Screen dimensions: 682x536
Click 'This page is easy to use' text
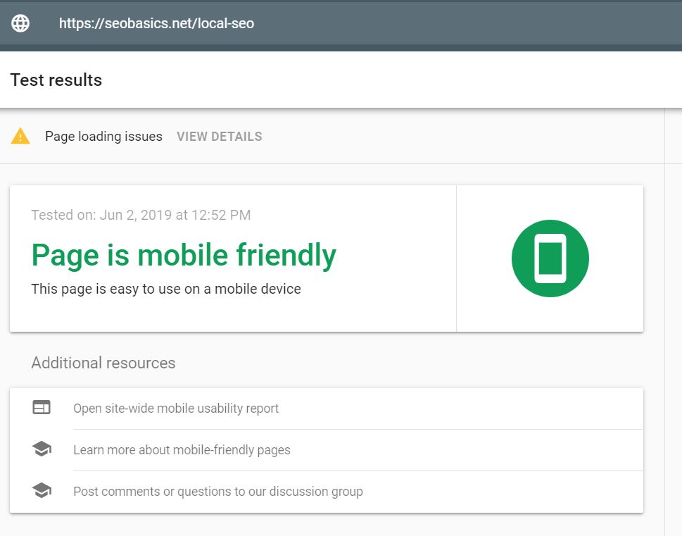(x=166, y=289)
